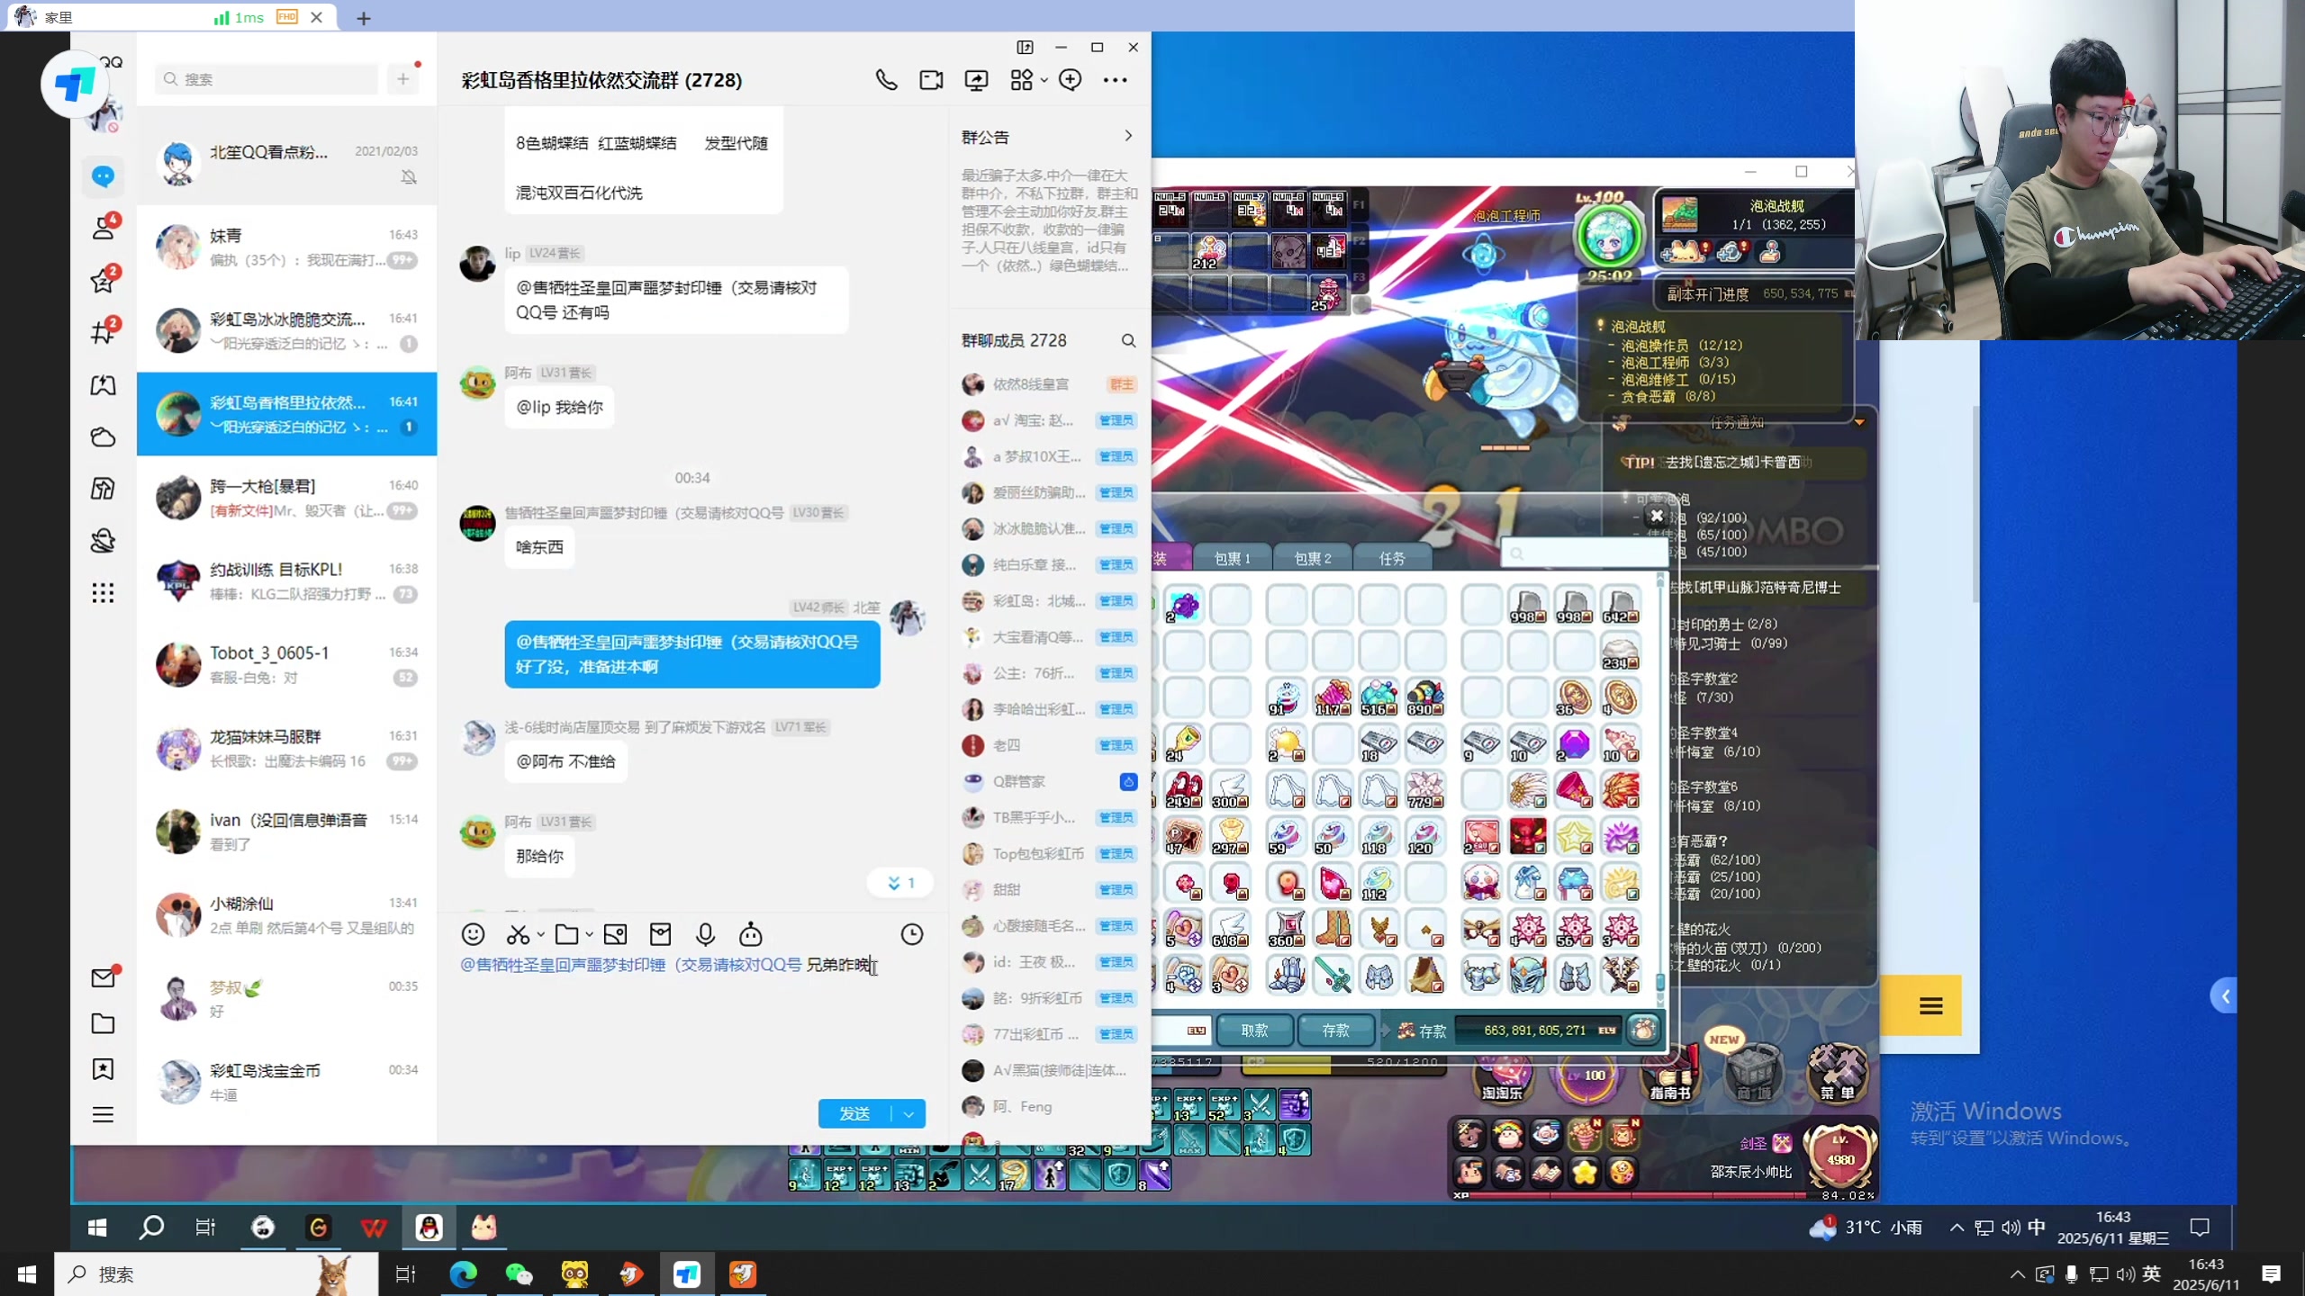
Task: Expand the 群公告 announcement chevron
Action: coord(1128,136)
